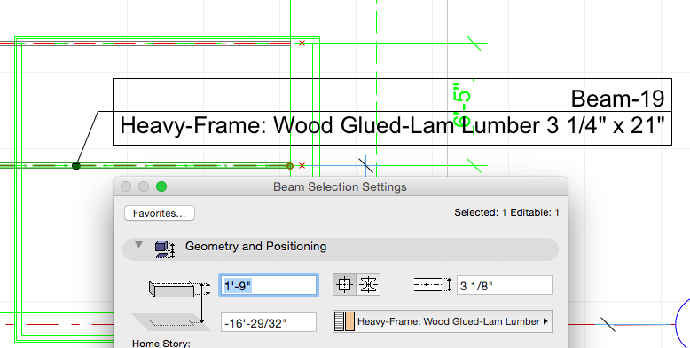Click the material dropdown arrow

coord(545,321)
